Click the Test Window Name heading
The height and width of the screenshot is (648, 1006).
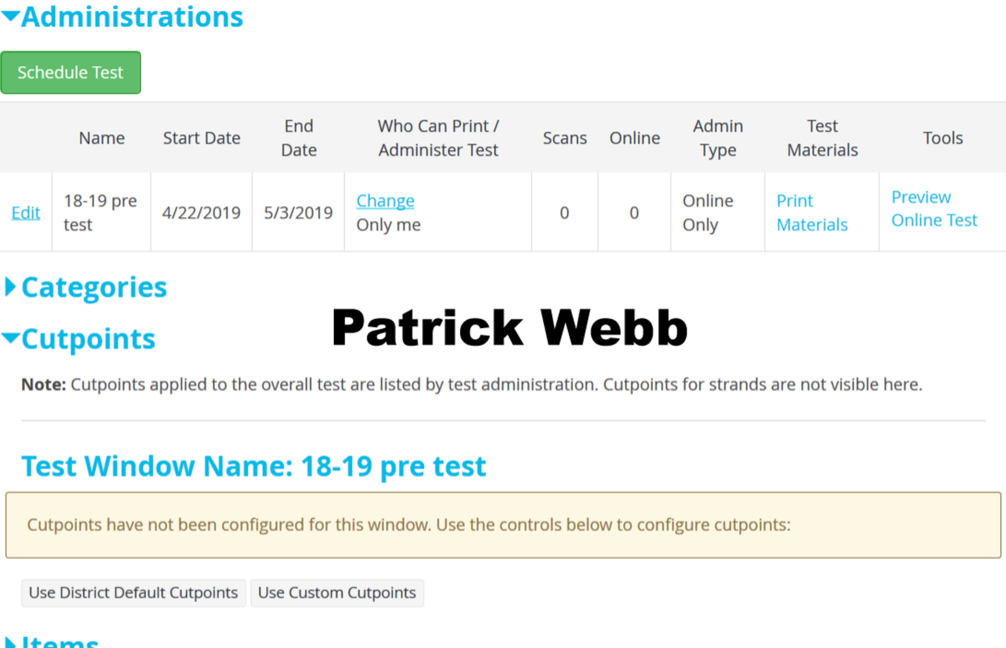click(x=254, y=466)
